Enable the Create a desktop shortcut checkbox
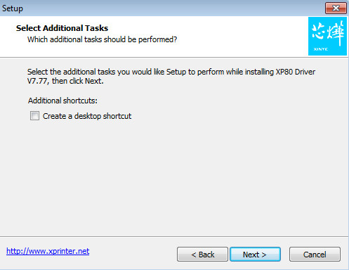This screenshot has width=349, height=270. pos(34,116)
